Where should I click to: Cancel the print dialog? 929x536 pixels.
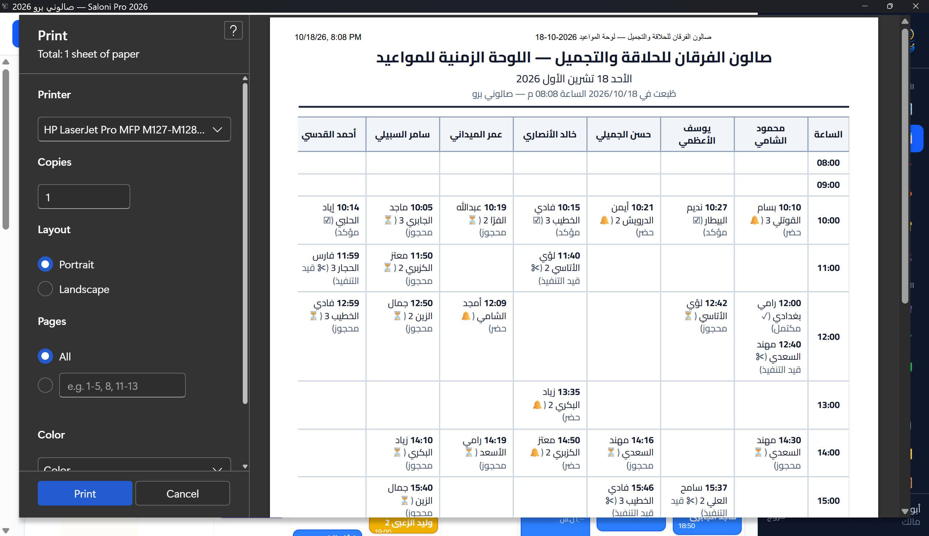click(182, 493)
